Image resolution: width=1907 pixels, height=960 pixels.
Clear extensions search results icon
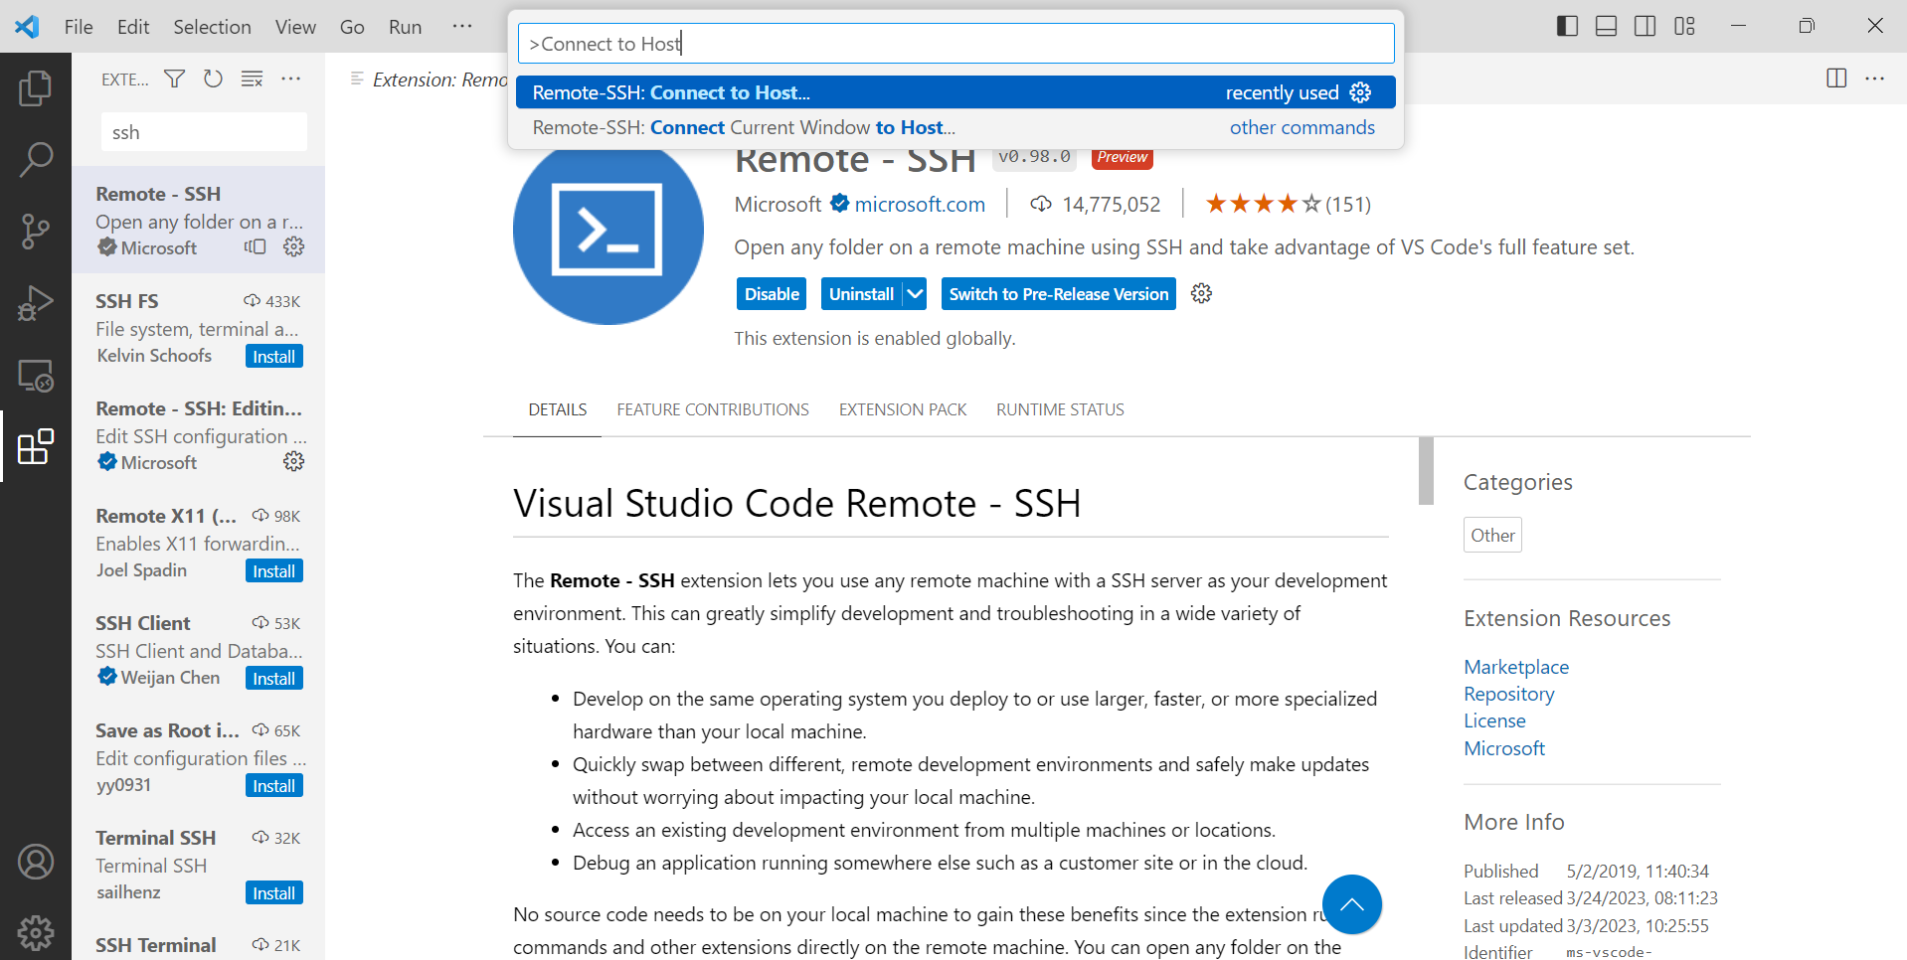coord(252,79)
